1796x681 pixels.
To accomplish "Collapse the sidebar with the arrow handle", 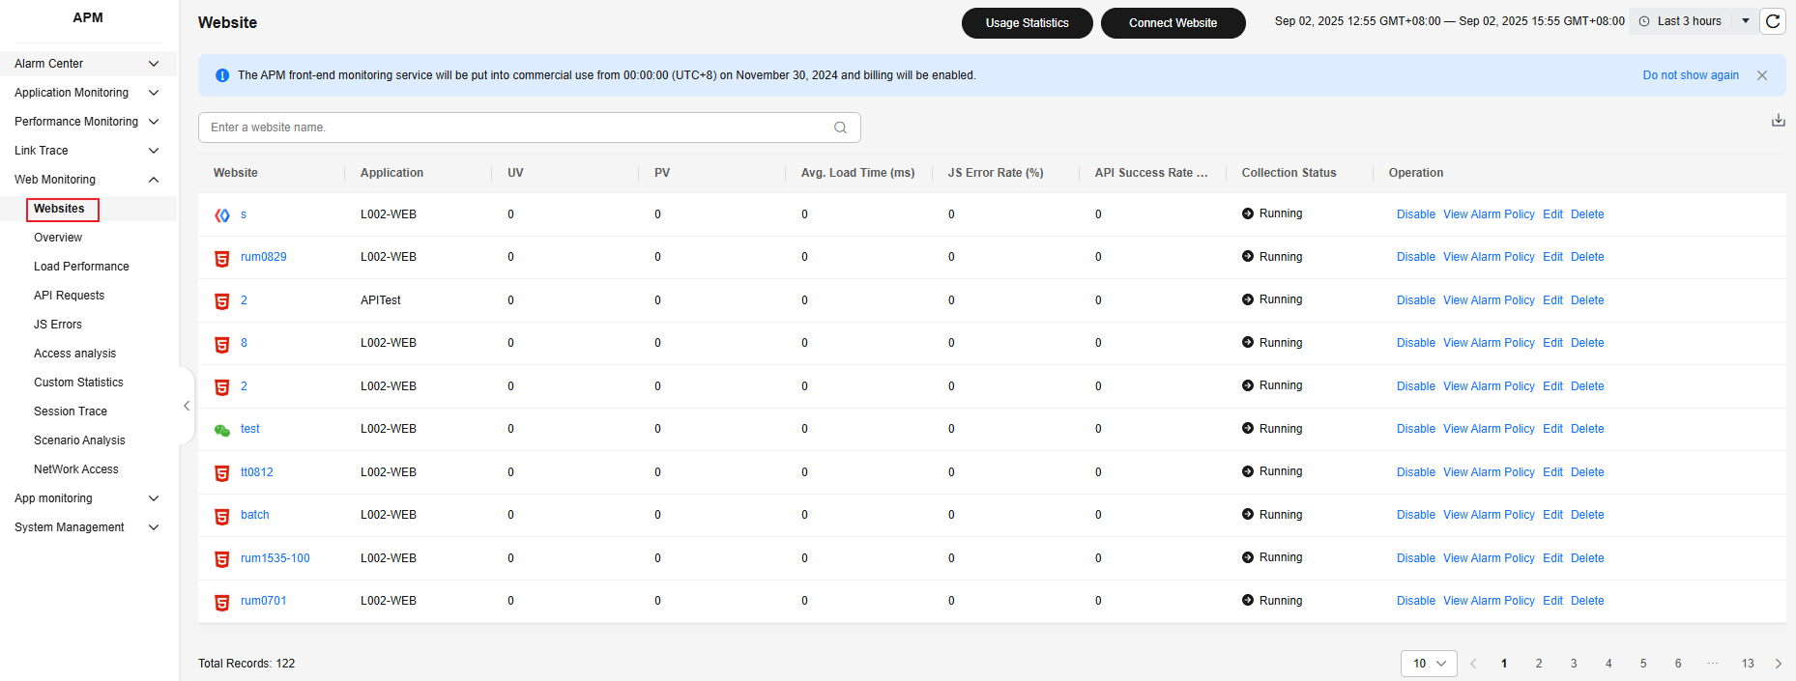I will click(187, 406).
